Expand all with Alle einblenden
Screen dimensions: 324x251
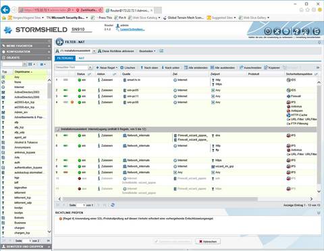195,67
